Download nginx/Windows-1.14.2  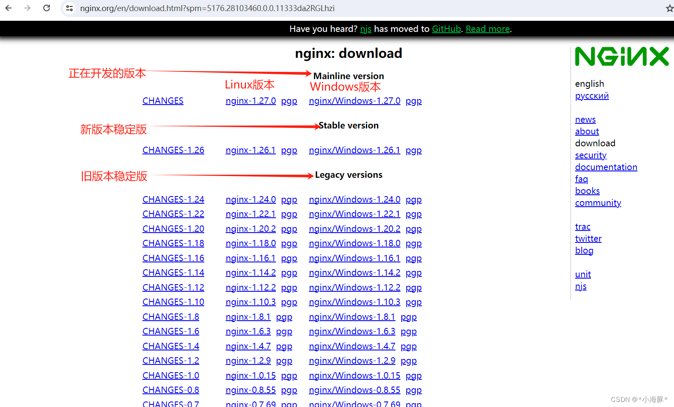[x=354, y=273]
